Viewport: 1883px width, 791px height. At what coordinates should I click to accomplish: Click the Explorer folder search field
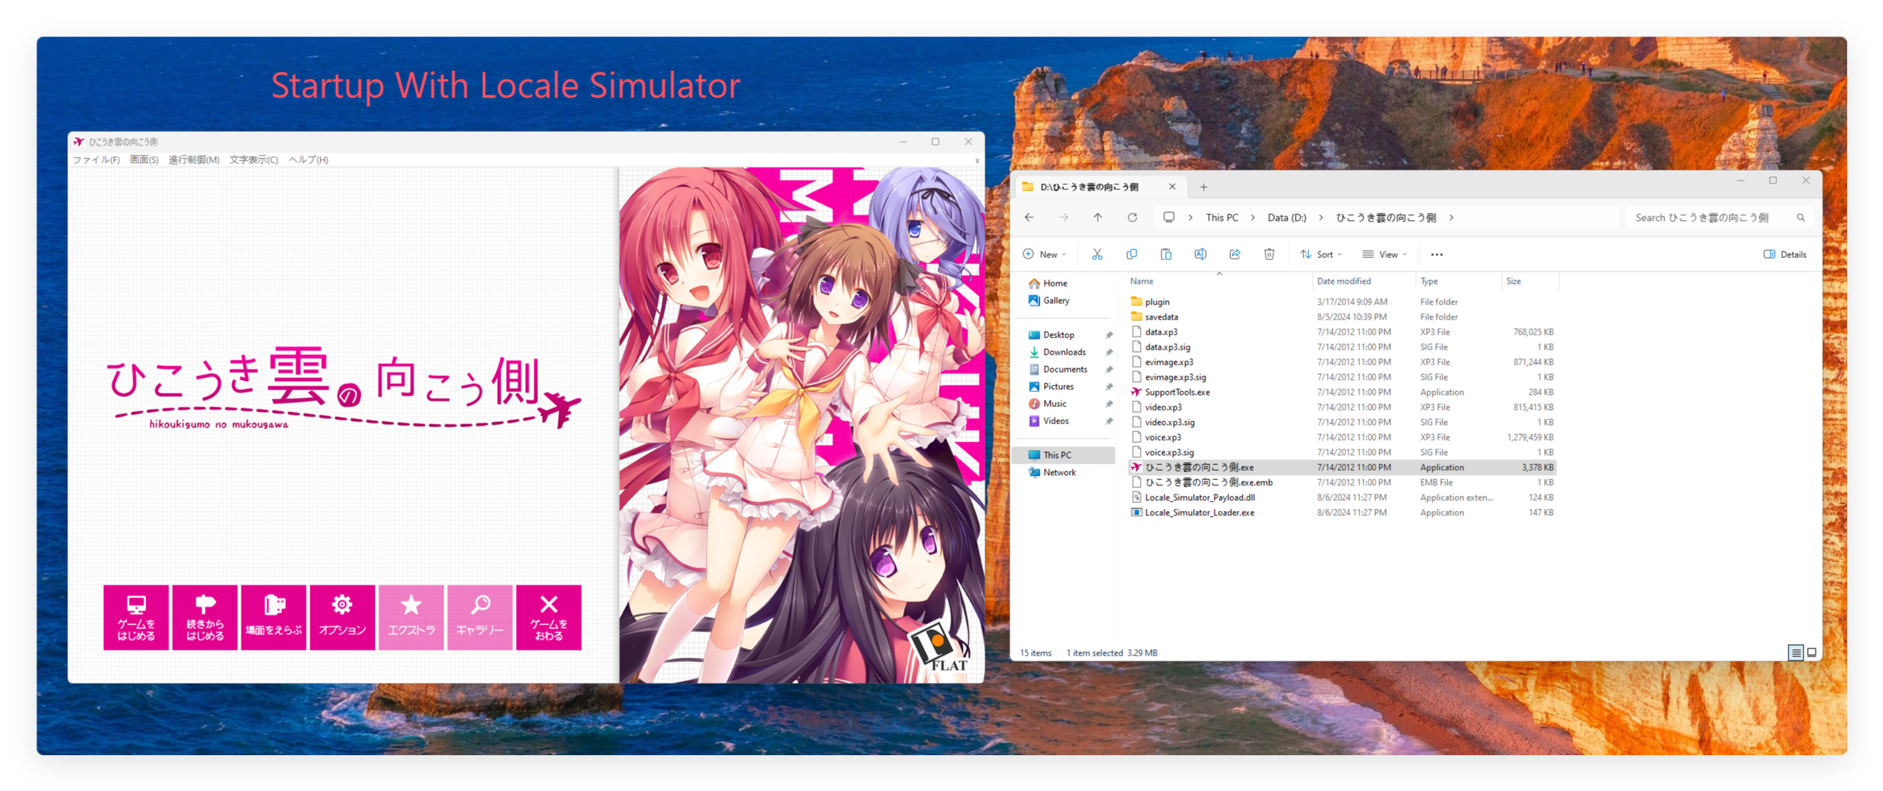click(x=1710, y=218)
